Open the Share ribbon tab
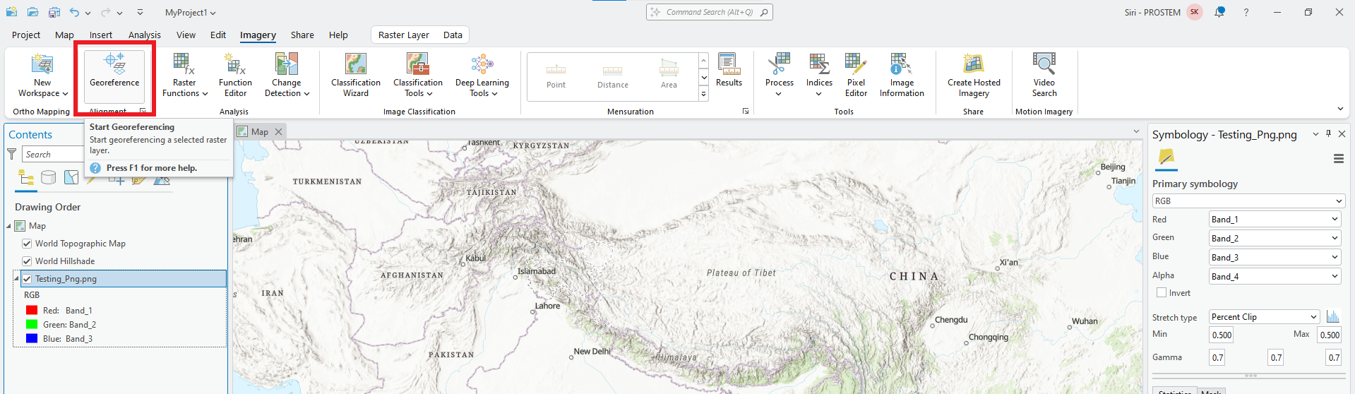The width and height of the screenshot is (1355, 394). click(302, 35)
